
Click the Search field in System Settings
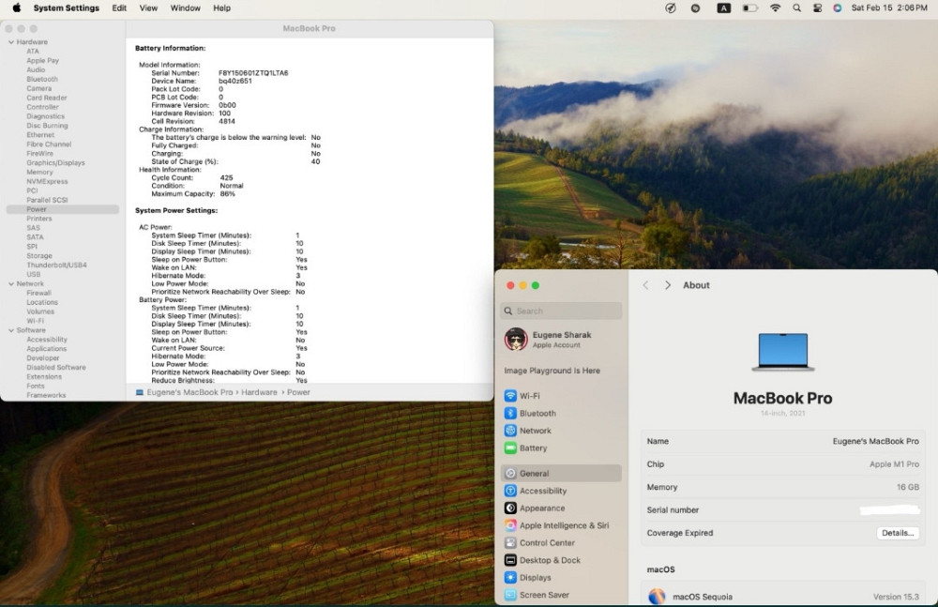click(561, 311)
